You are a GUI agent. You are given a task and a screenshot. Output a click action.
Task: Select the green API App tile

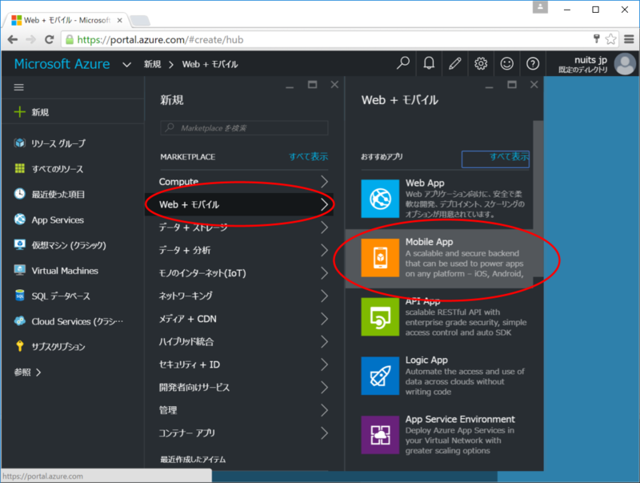[380, 316]
